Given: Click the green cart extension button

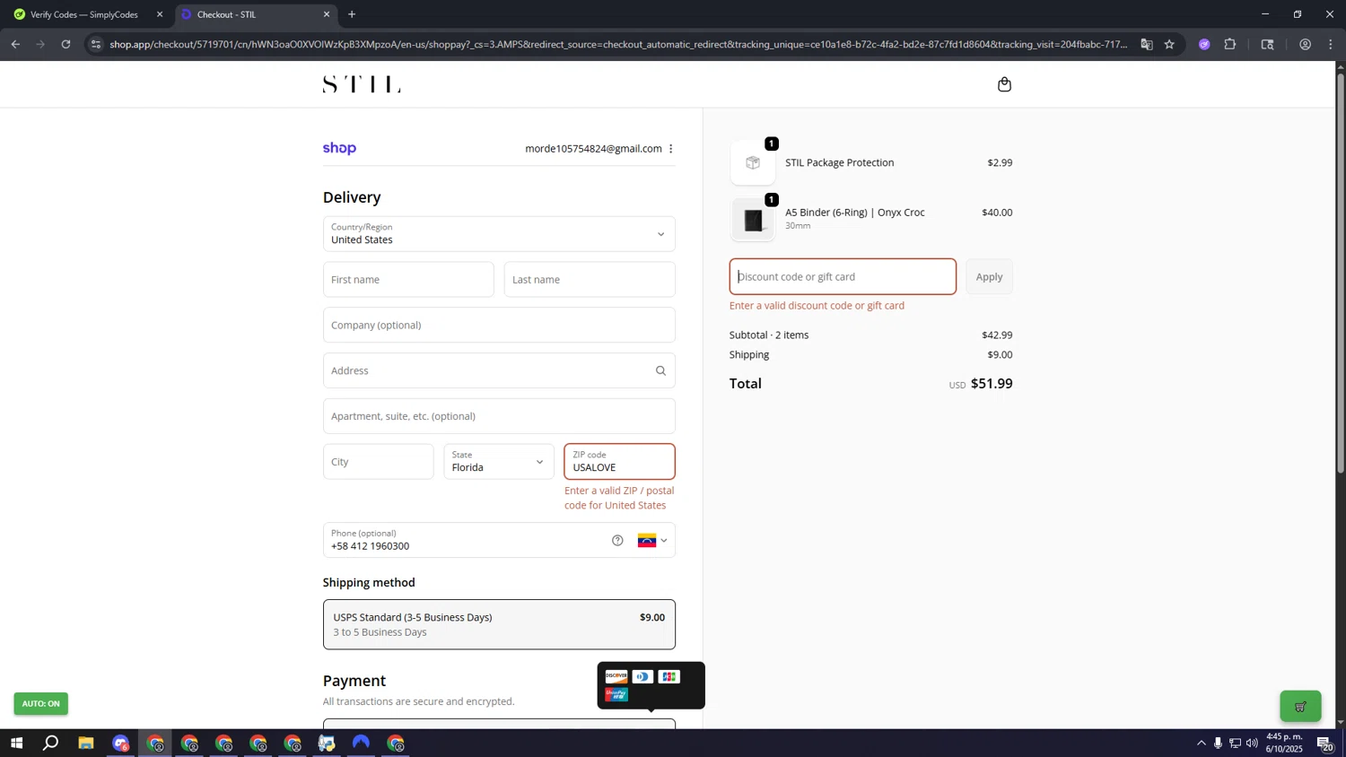Looking at the screenshot, I should pyautogui.click(x=1300, y=707).
